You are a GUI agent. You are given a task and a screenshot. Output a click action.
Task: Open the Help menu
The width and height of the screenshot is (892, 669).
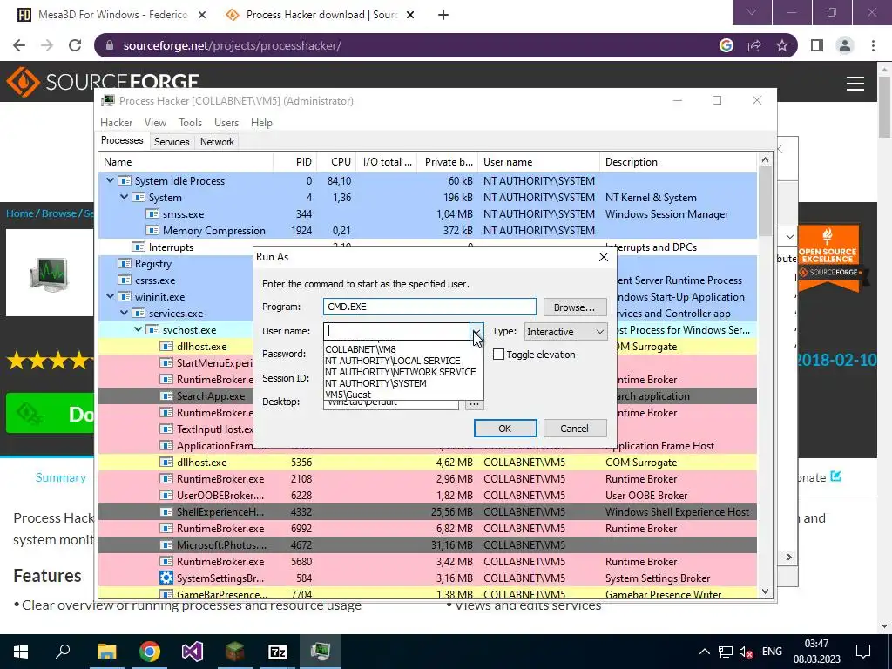(x=261, y=122)
